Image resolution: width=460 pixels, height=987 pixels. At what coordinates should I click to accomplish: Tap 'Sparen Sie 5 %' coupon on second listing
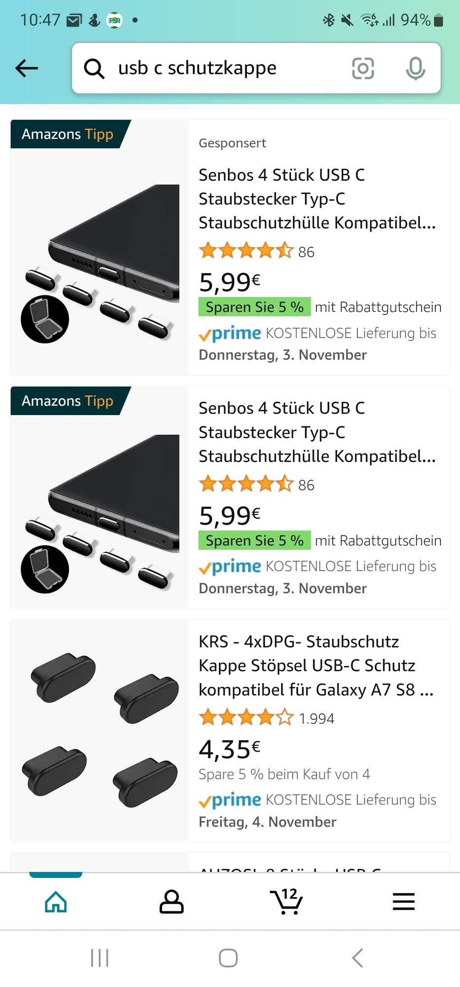(x=254, y=540)
